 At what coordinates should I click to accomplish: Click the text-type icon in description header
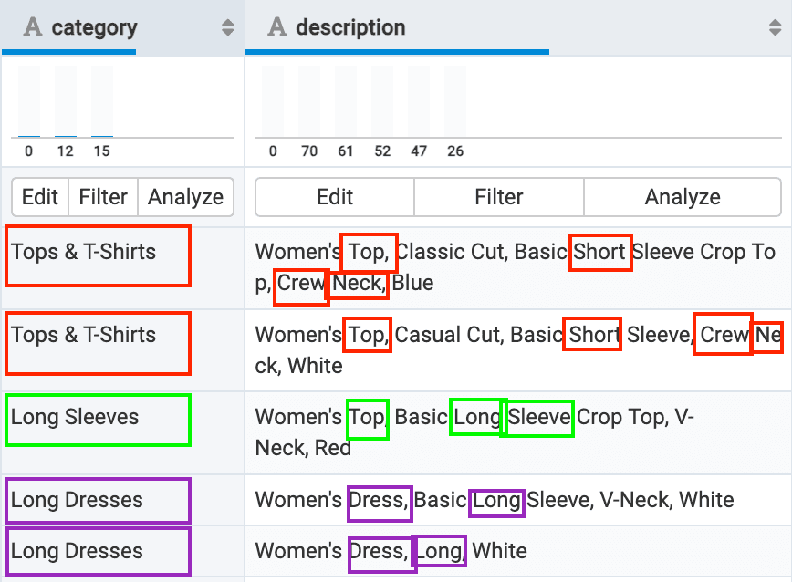(276, 27)
